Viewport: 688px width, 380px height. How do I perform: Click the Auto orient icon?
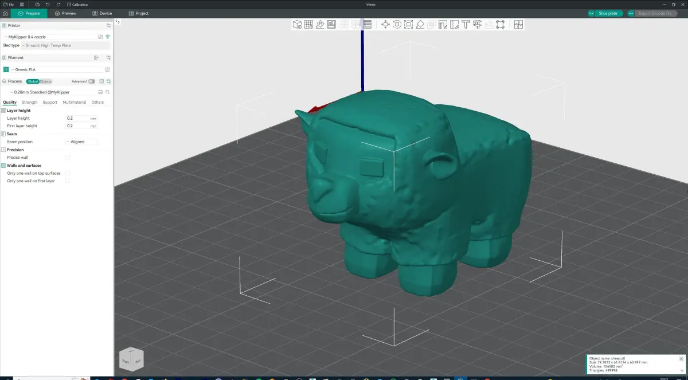tap(320, 25)
